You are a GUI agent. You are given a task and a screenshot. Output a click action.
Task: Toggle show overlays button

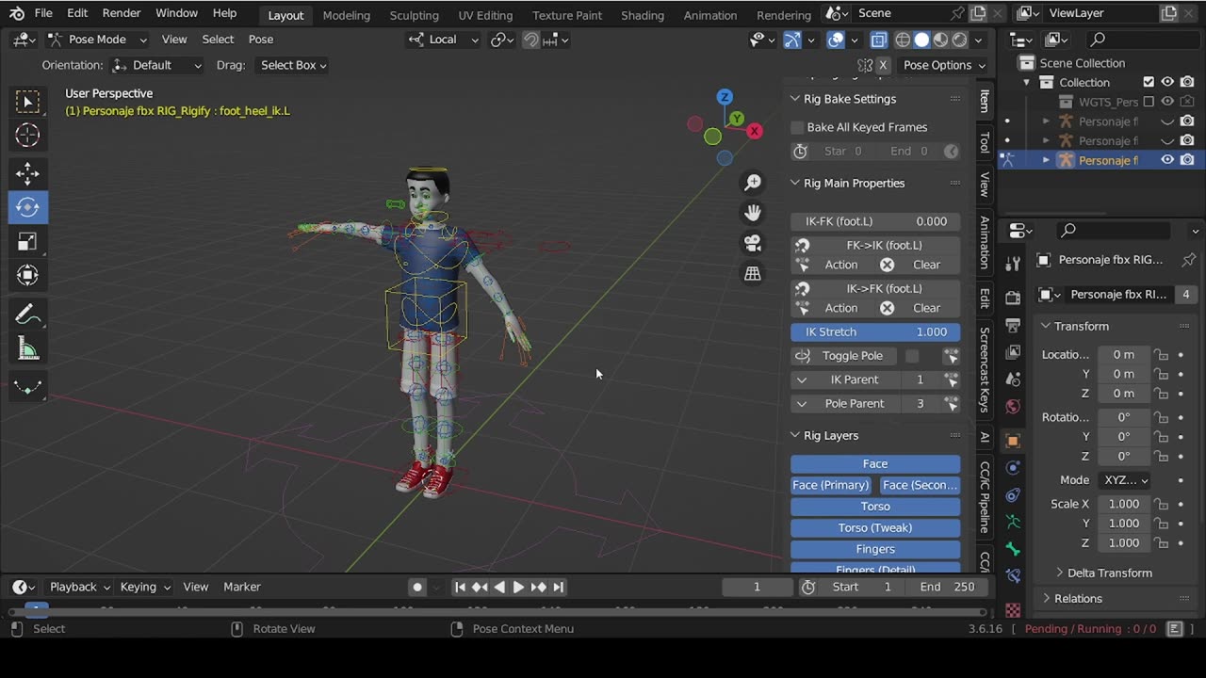836,40
